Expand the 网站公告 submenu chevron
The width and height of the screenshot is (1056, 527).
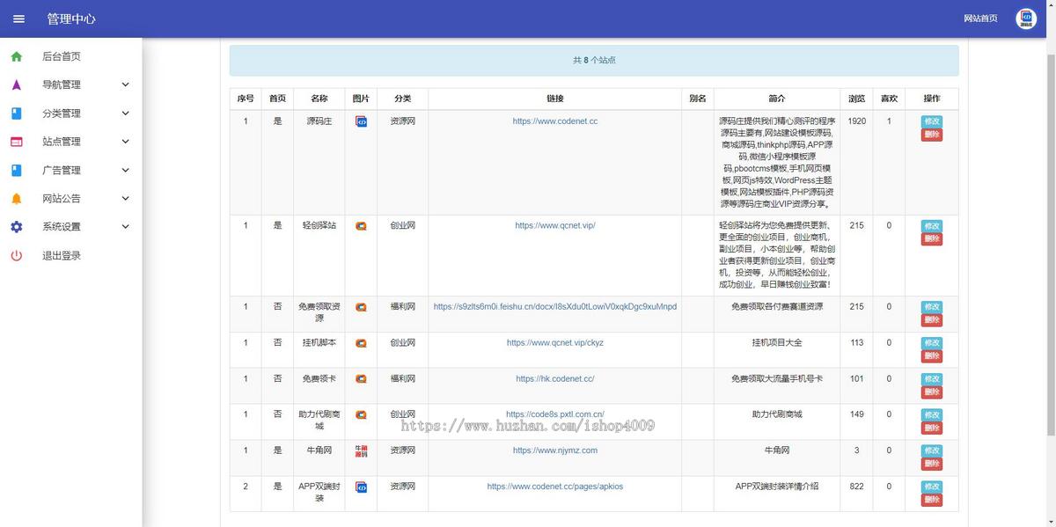pyautogui.click(x=125, y=199)
